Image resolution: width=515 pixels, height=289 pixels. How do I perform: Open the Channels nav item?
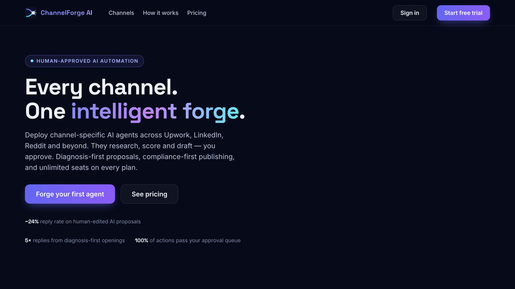(121, 13)
